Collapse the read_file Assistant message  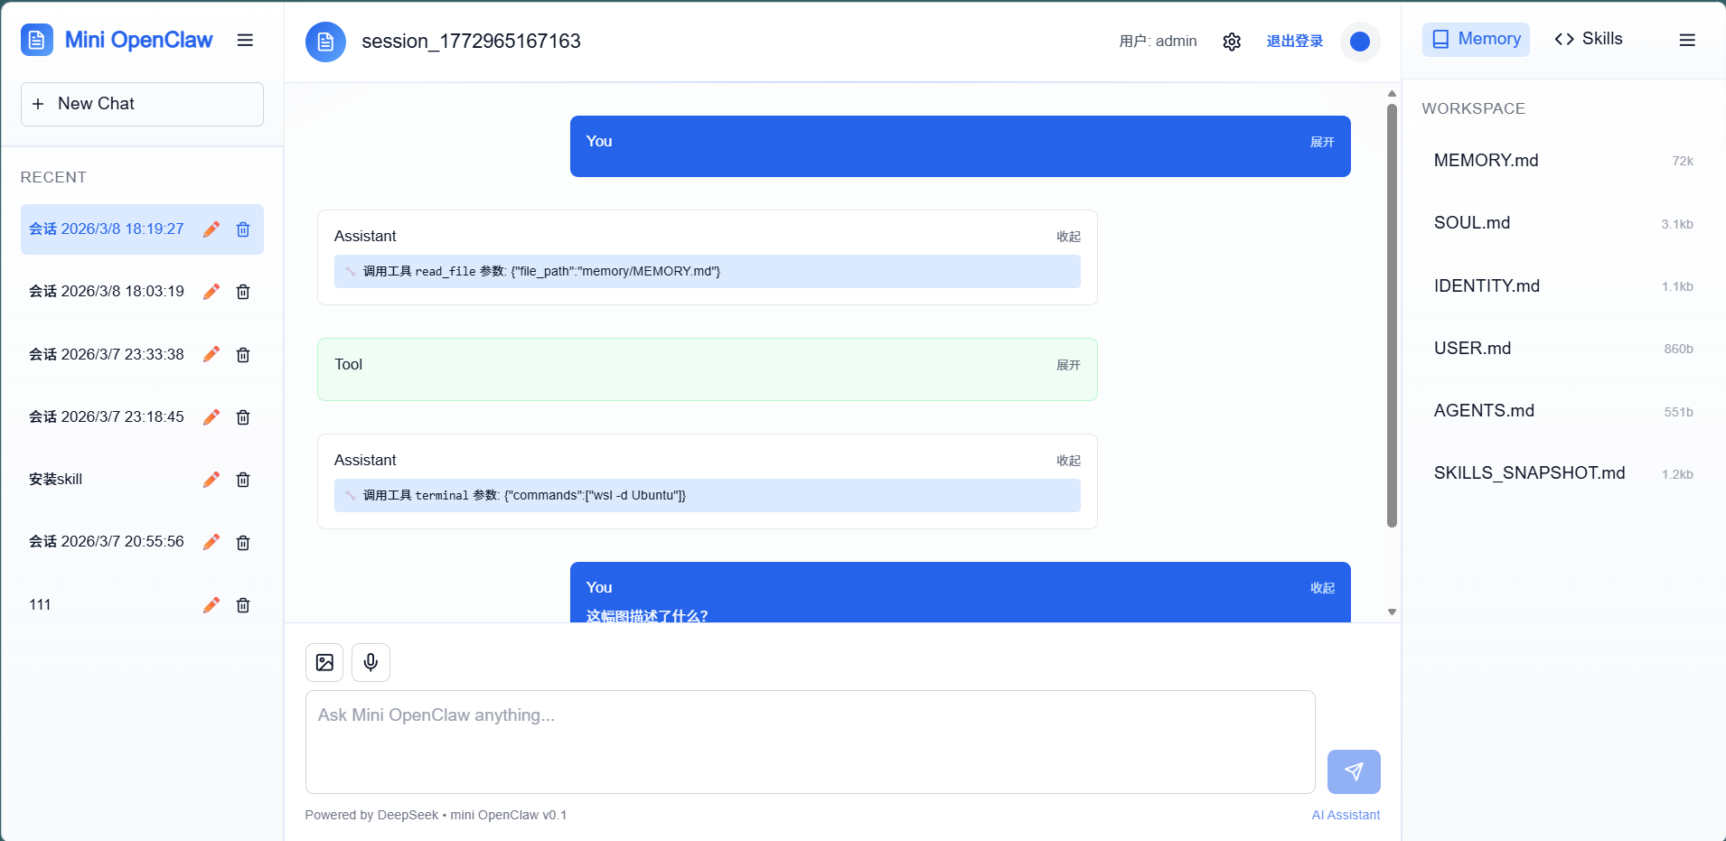[1068, 237]
